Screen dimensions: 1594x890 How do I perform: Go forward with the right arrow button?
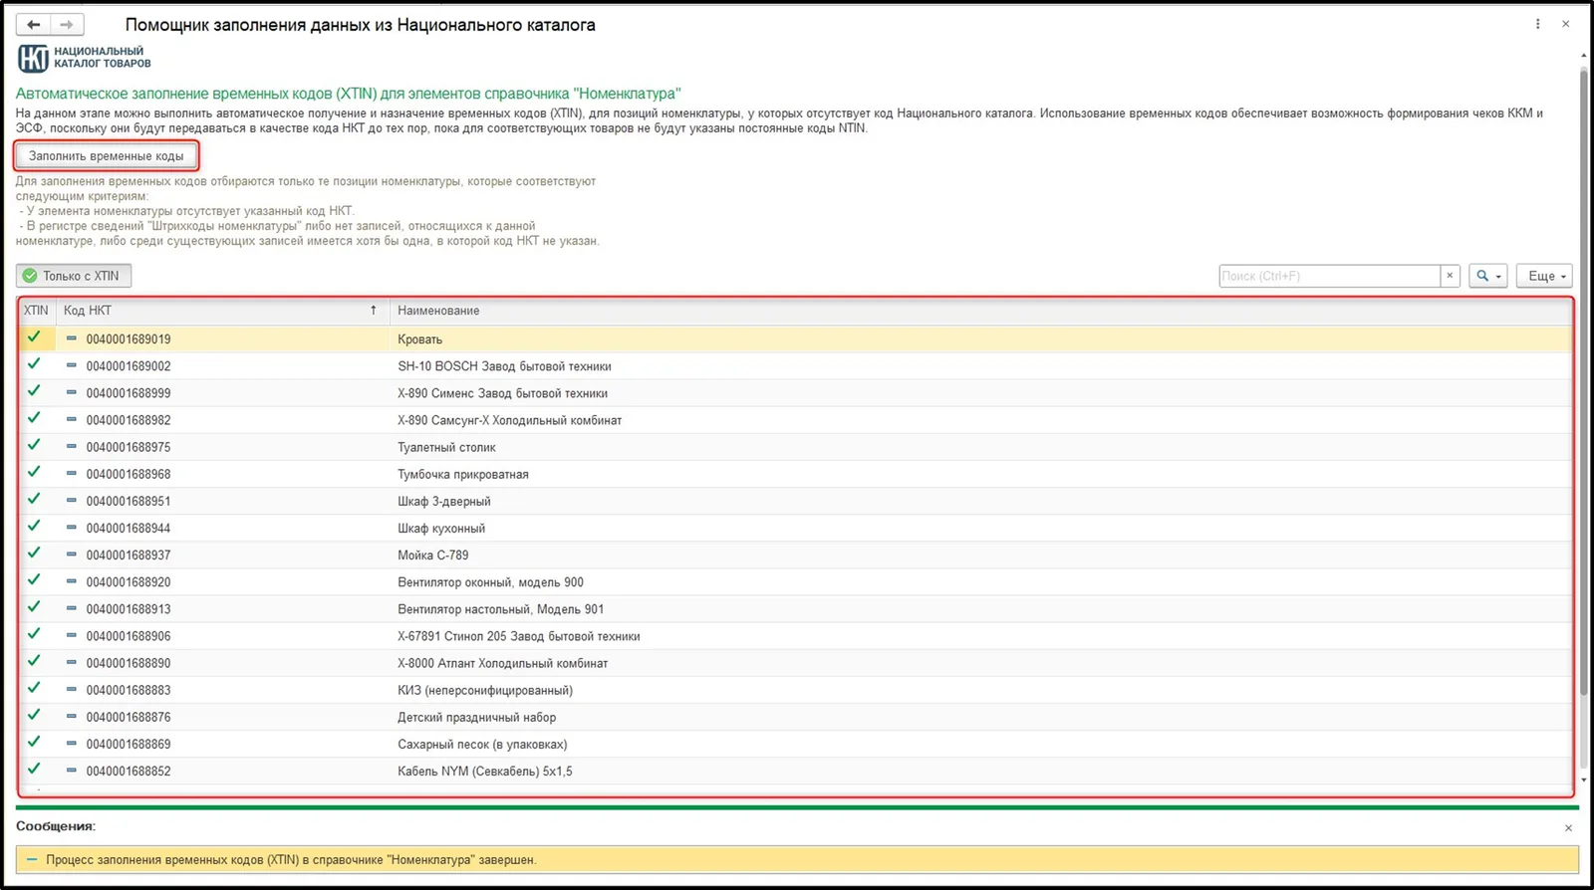click(67, 25)
